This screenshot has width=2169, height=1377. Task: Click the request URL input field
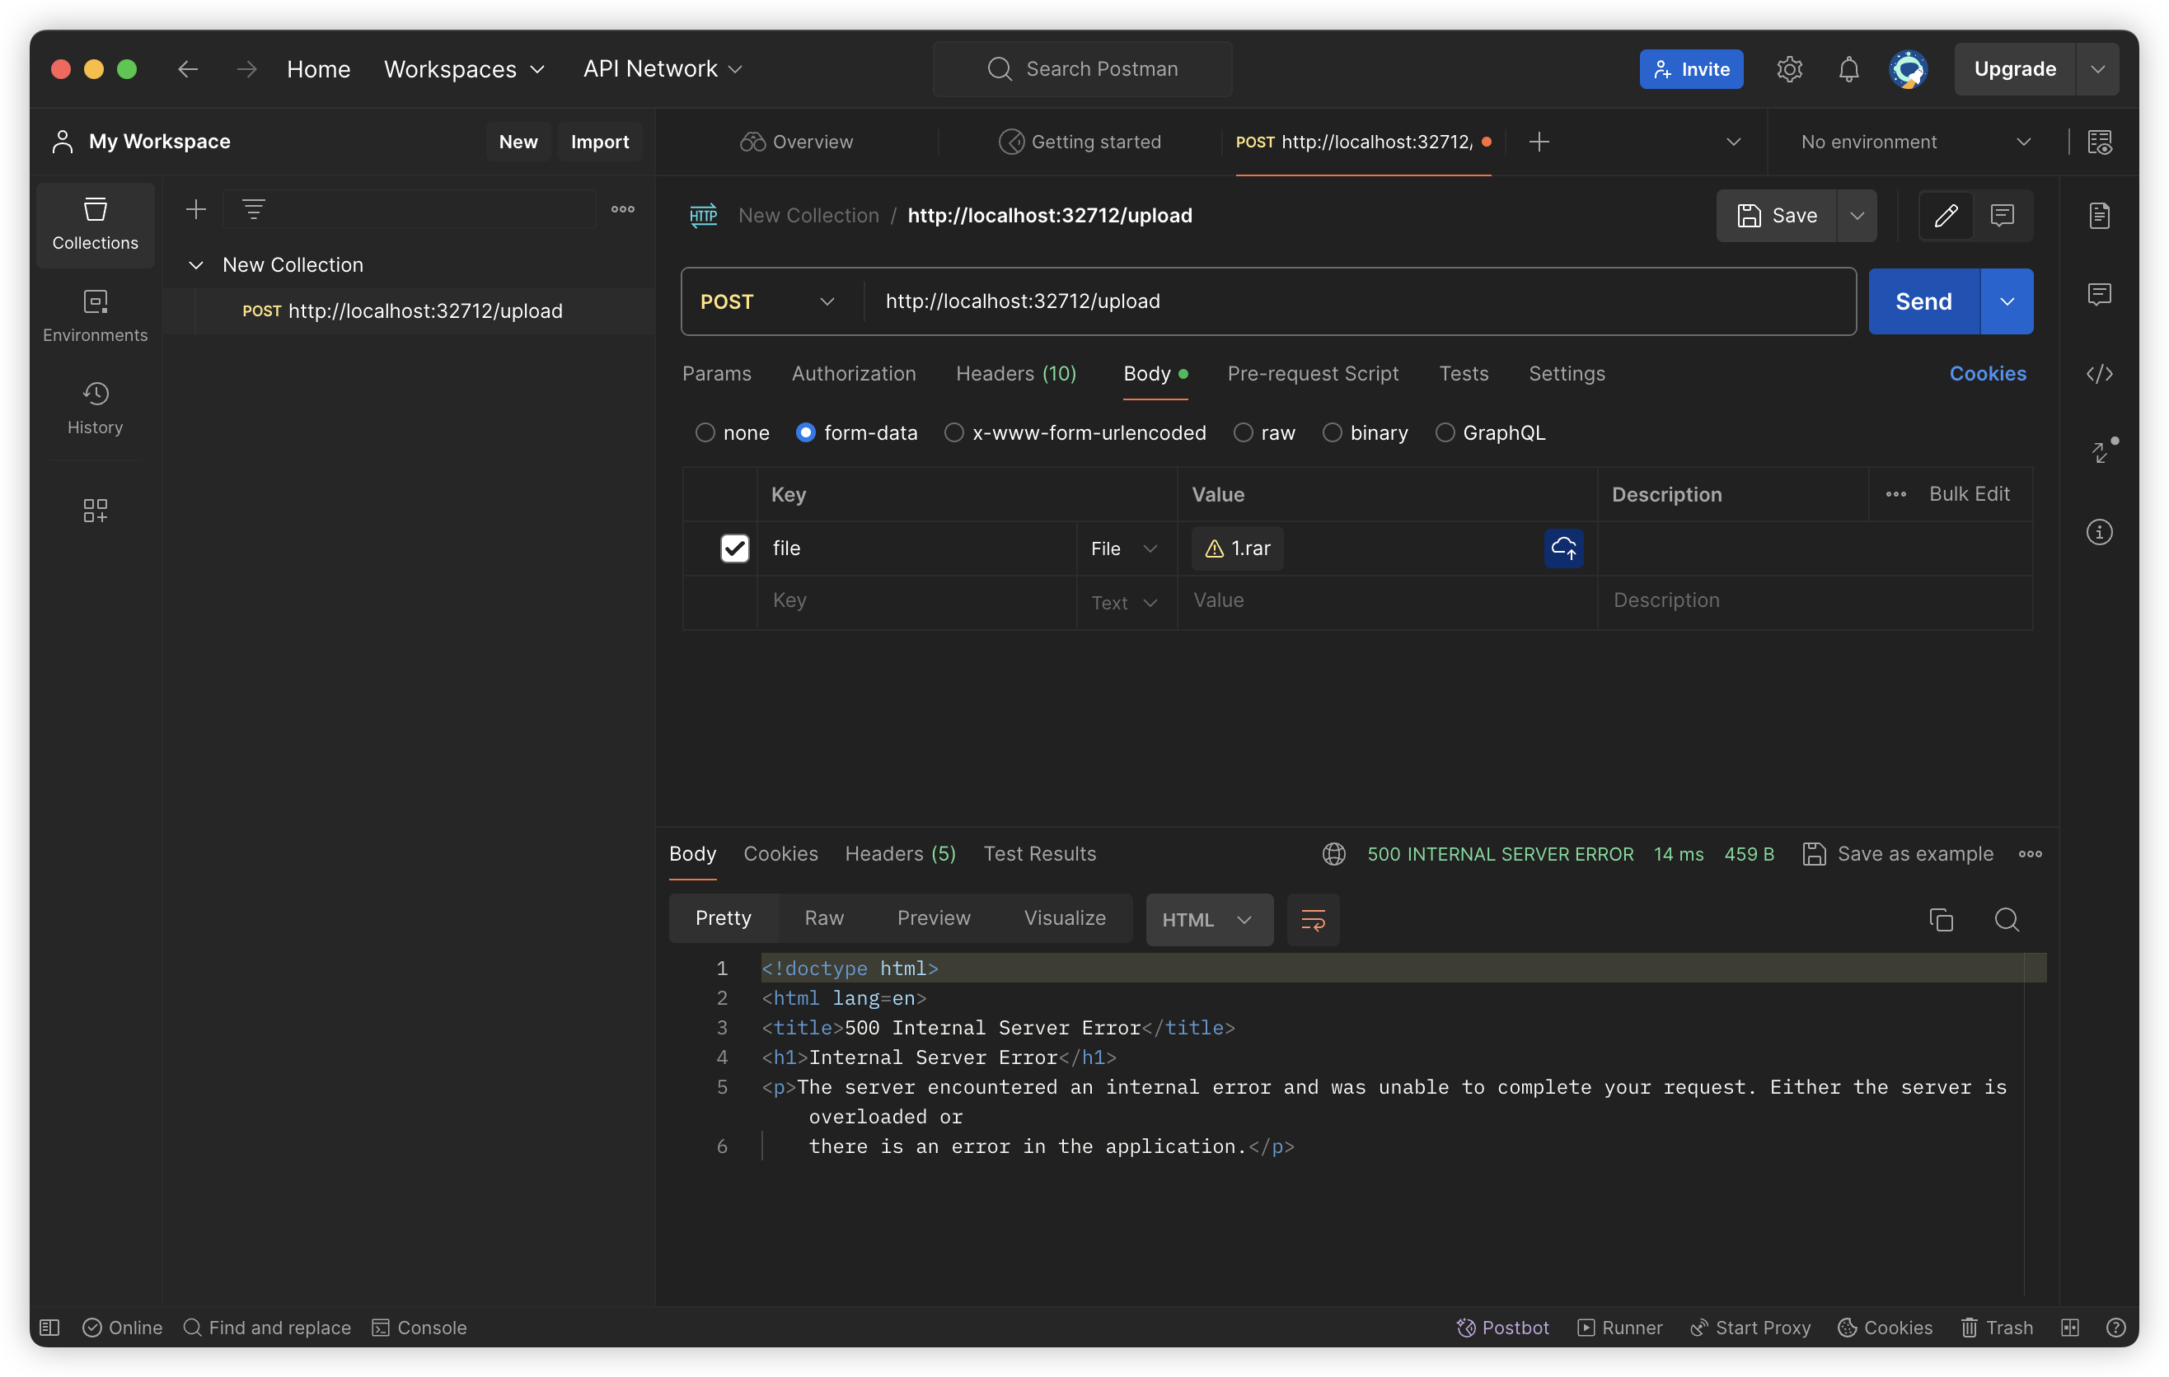(x=1359, y=301)
